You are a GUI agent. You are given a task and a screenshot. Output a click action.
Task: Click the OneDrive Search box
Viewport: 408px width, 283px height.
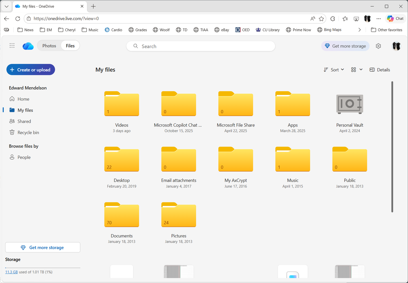click(201, 46)
